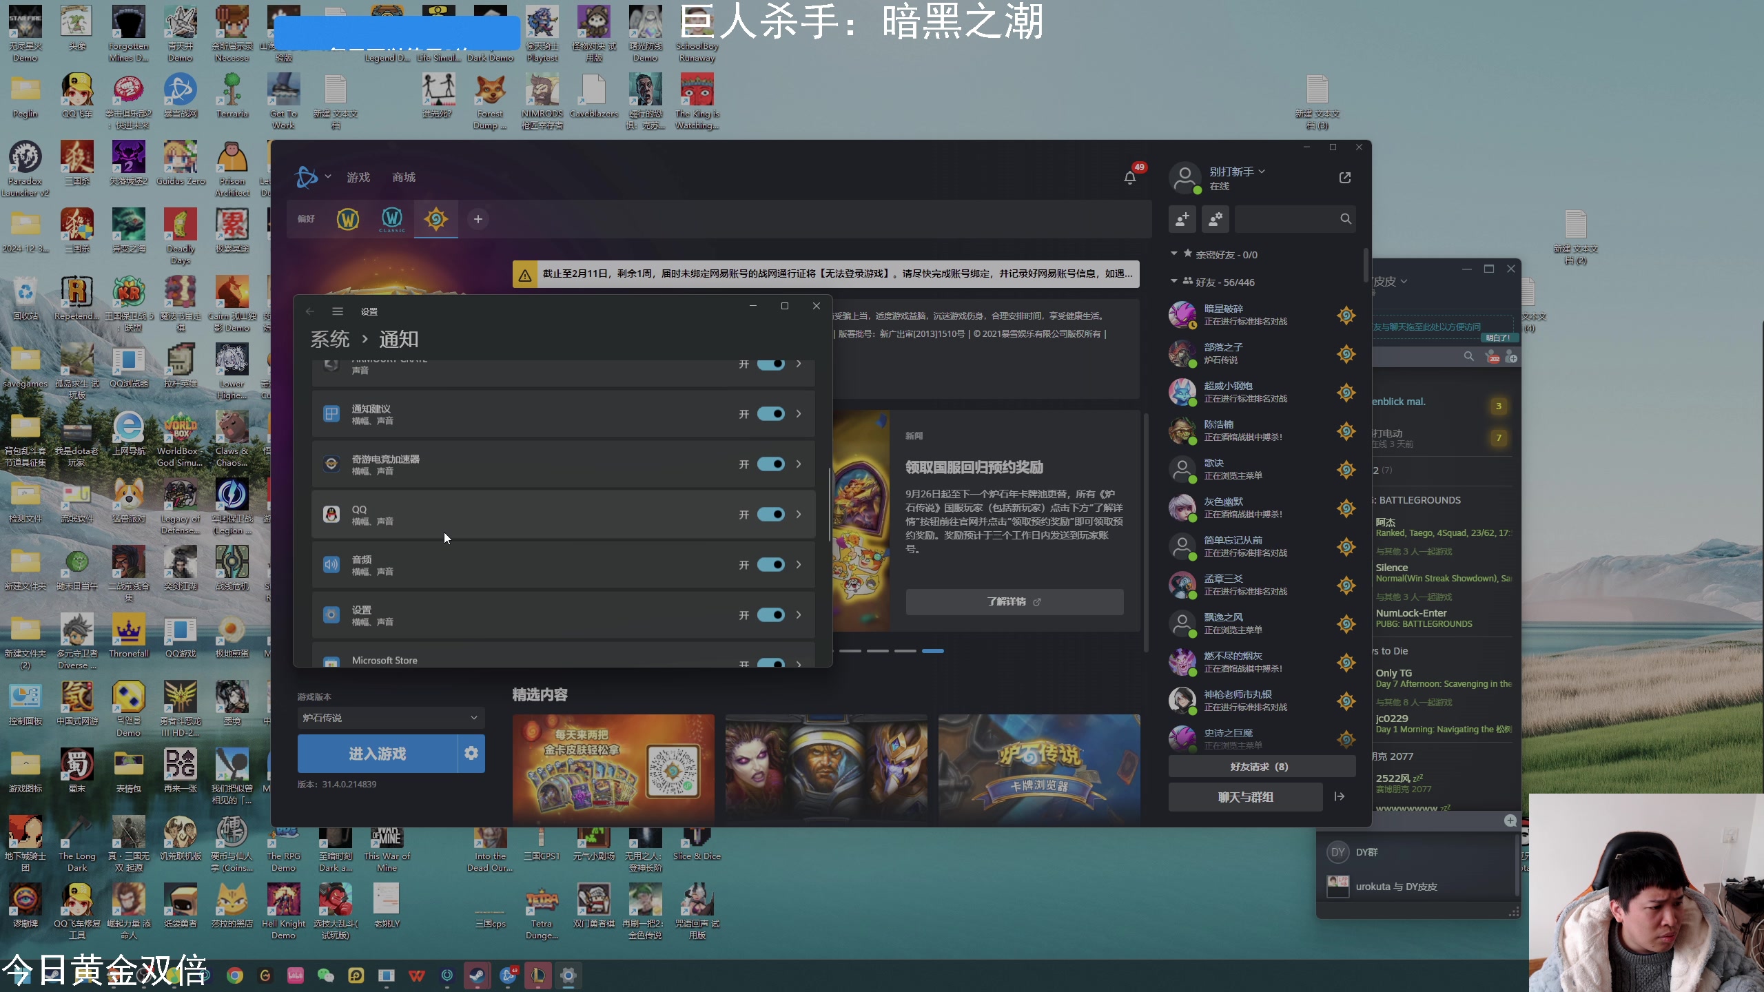
Task: Open game options gear beside 进入游戏
Action: pyautogui.click(x=471, y=754)
